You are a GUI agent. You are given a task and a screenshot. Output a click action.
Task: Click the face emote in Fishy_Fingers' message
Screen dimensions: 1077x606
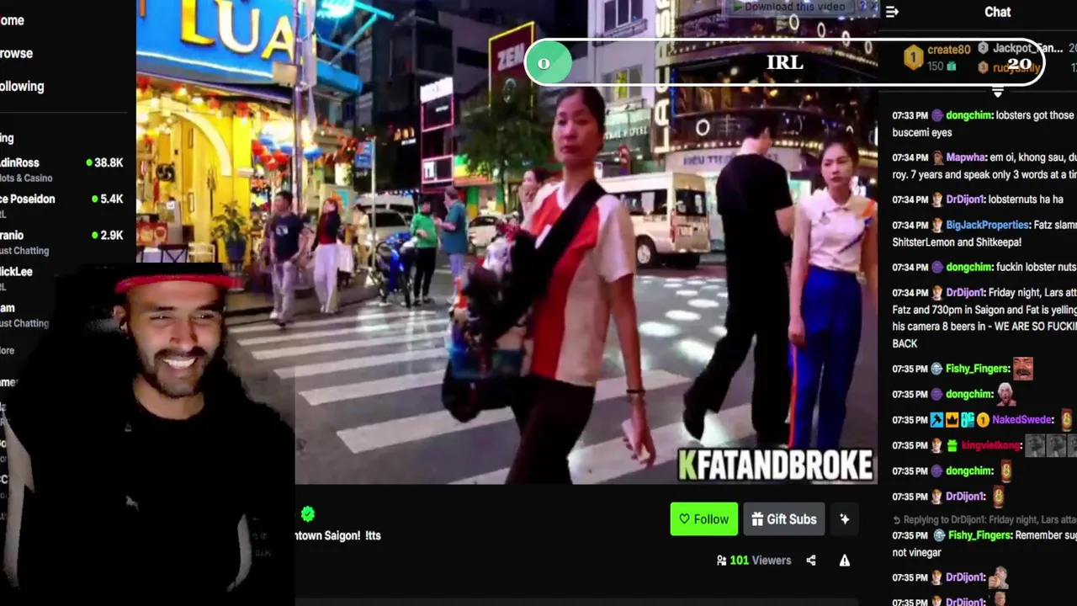1022,368
